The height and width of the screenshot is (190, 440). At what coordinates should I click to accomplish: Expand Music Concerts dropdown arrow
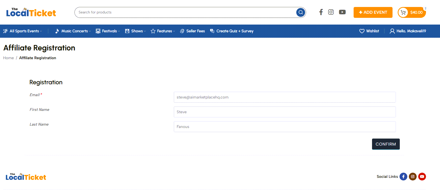coord(90,31)
